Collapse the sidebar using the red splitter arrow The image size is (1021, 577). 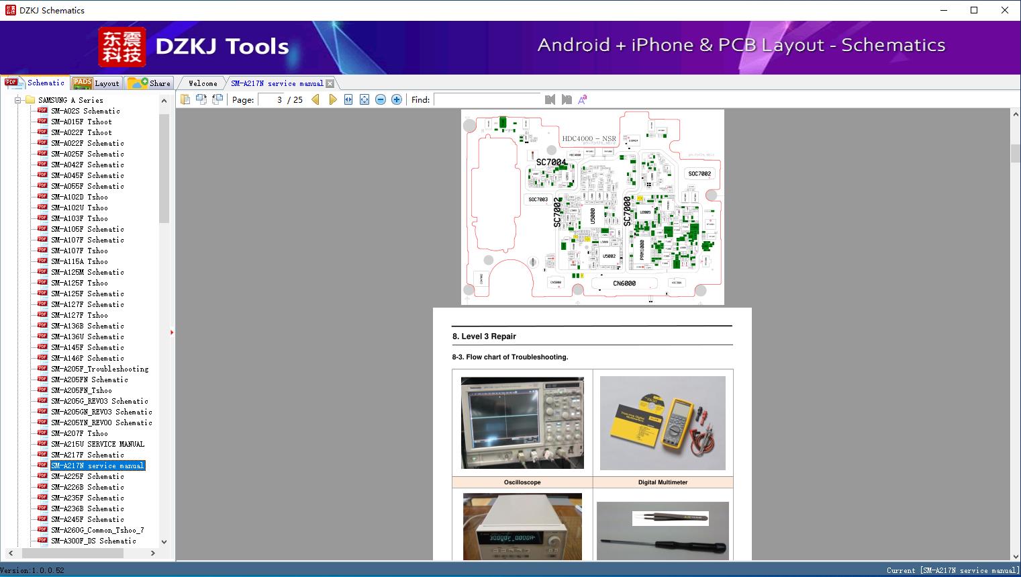(x=172, y=332)
